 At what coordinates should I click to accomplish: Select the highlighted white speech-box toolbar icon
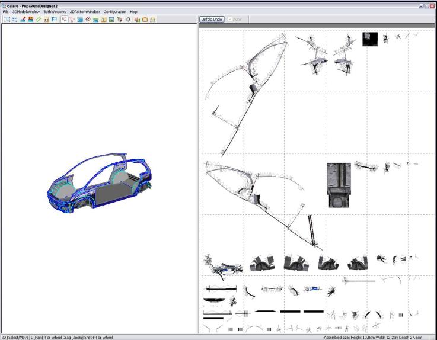pyautogui.click(x=65, y=19)
